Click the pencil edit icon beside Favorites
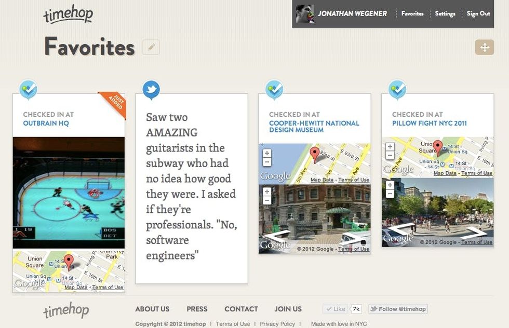 (x=151, y=47)
